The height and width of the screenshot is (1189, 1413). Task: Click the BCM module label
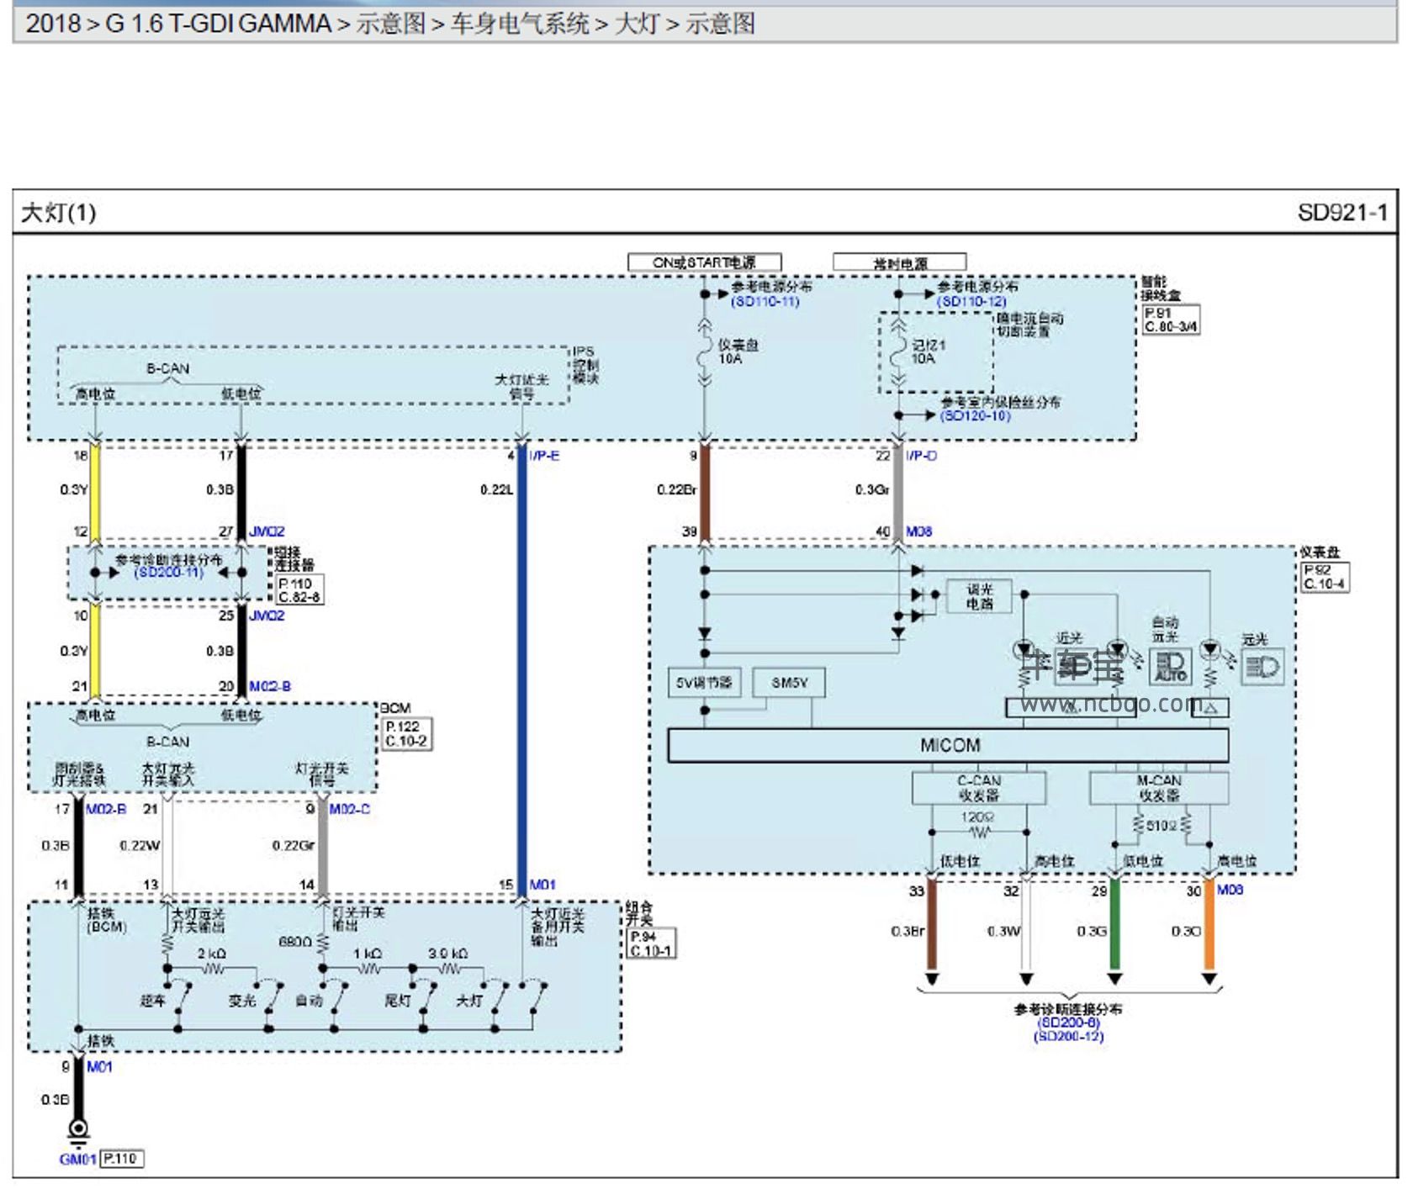point(394,708)
